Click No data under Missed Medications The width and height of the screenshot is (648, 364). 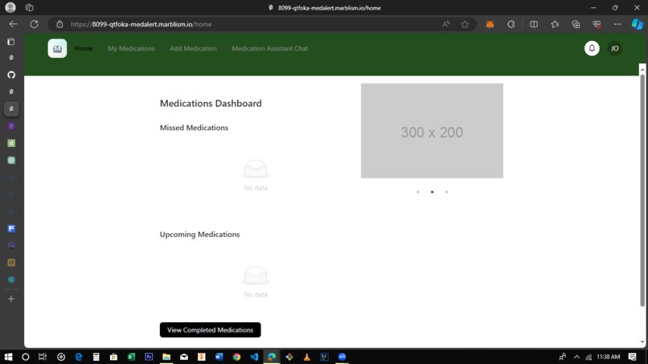click(256, 187)
